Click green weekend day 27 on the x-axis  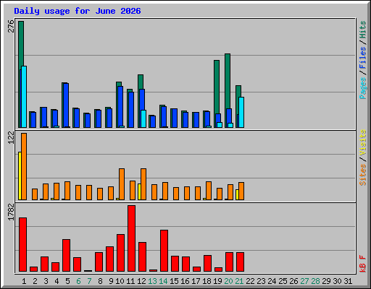304,281
